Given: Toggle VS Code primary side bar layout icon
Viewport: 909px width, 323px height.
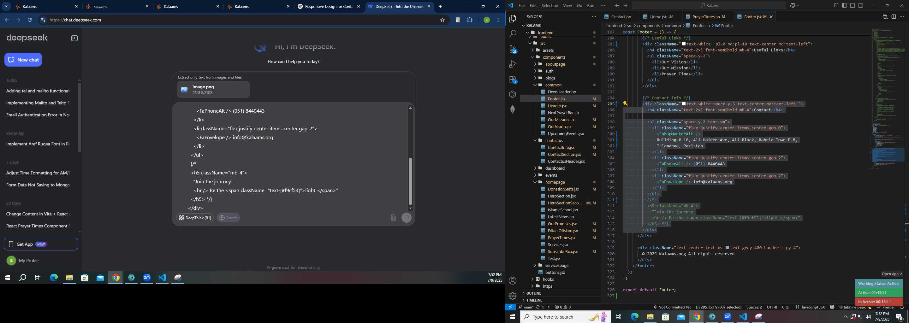Looking at the screenshot, I should pos(844,6).
